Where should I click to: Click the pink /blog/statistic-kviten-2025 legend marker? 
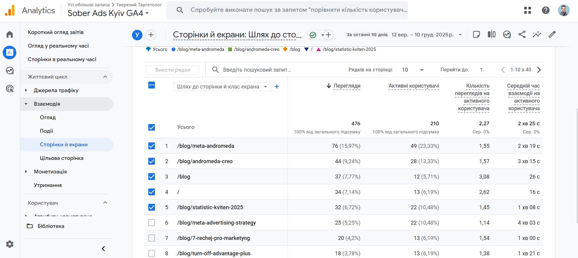pyautogui.click(x=318, y=49)
